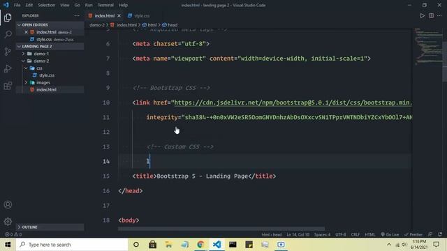Open Source Control view in activity bar

(8, 52)
